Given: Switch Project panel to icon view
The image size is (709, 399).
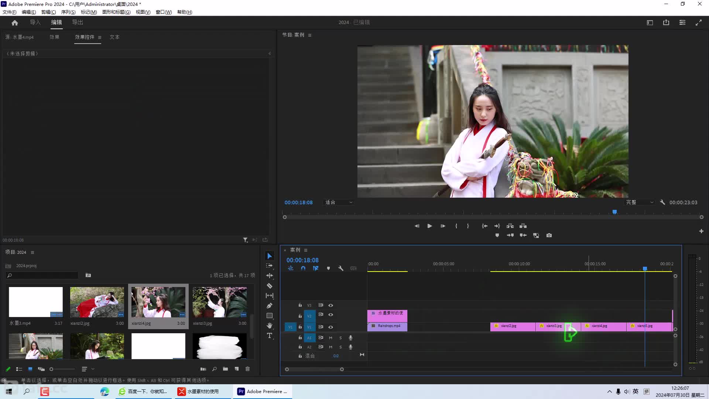Looking at the screenshot, I should 30,369.
